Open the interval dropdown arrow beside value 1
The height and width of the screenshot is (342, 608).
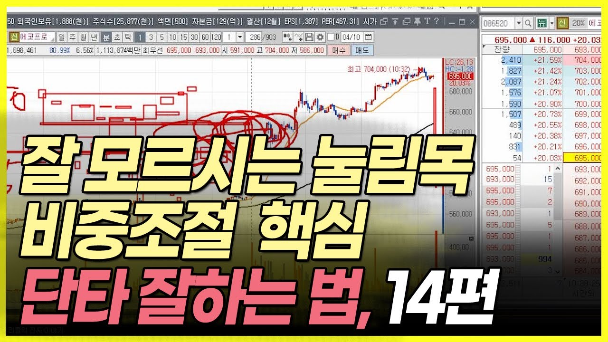(240, 38)
